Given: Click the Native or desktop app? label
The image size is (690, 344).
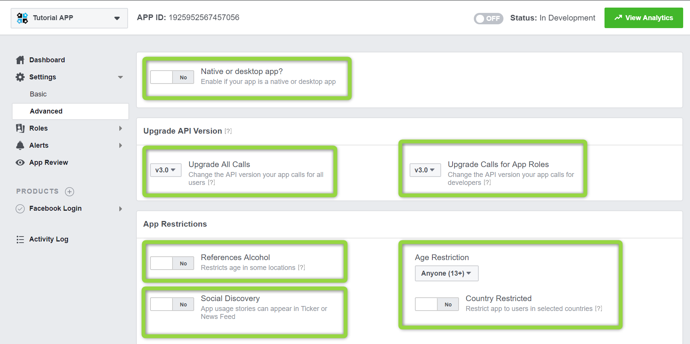Looking at the screenshot, I should pos(242,71).
